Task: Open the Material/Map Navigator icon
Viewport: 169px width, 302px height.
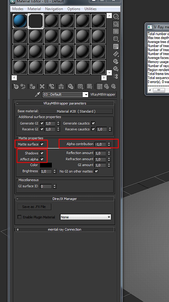Action: tap(116, 76)
